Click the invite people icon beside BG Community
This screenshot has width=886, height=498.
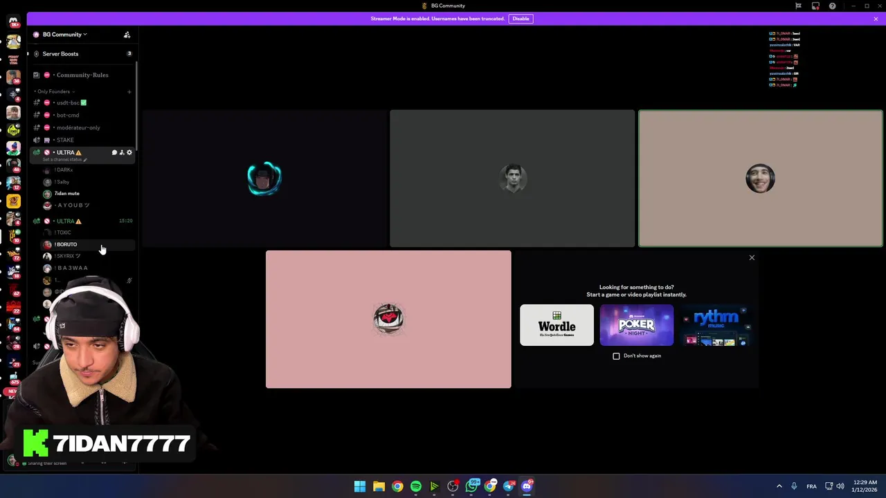click(127, 35)
